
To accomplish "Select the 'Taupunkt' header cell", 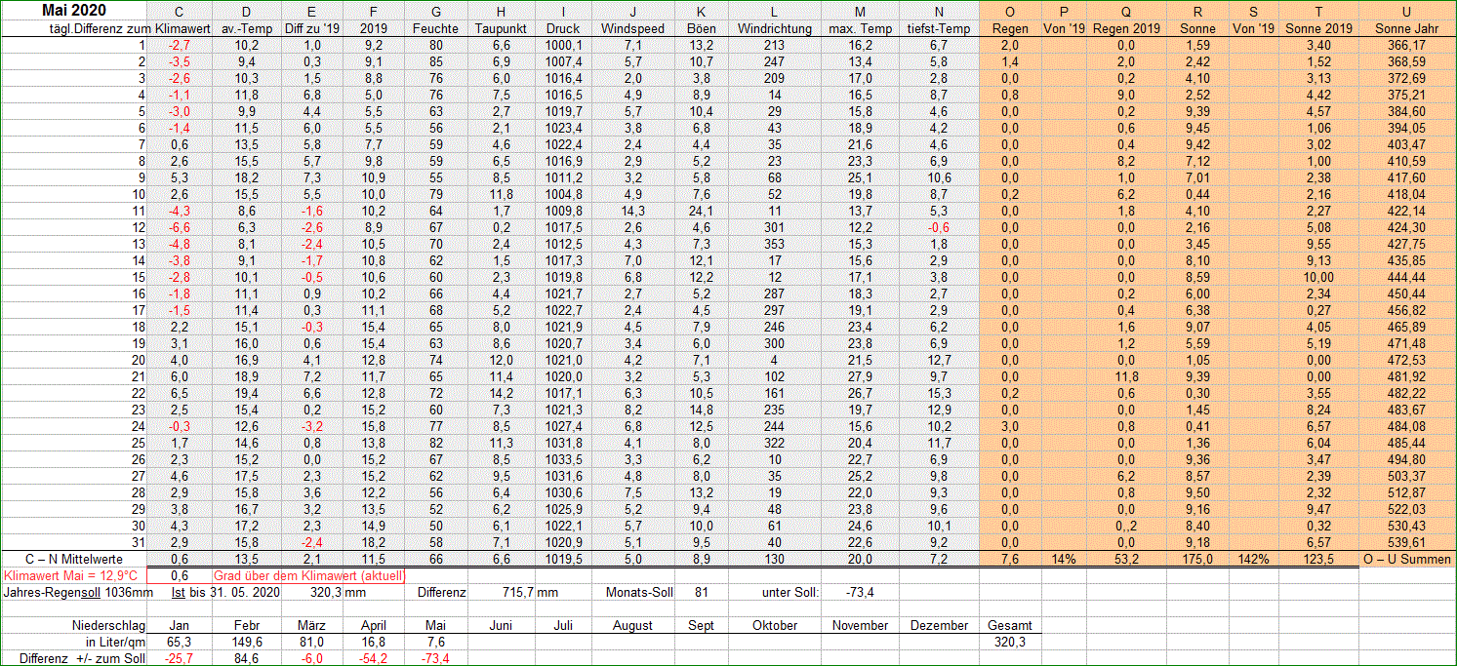I will [x=501, y=29].
